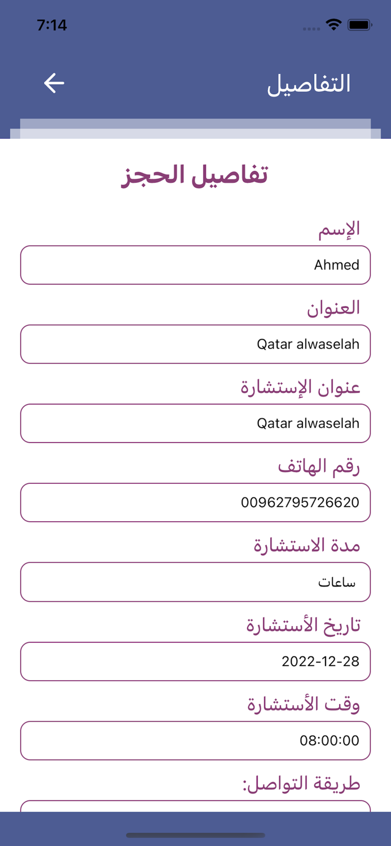
Task: Select the time field showing 08:00:00
Action: (195, 741)
